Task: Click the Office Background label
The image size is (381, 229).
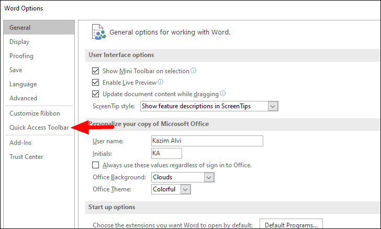Action: pos(119,177)
